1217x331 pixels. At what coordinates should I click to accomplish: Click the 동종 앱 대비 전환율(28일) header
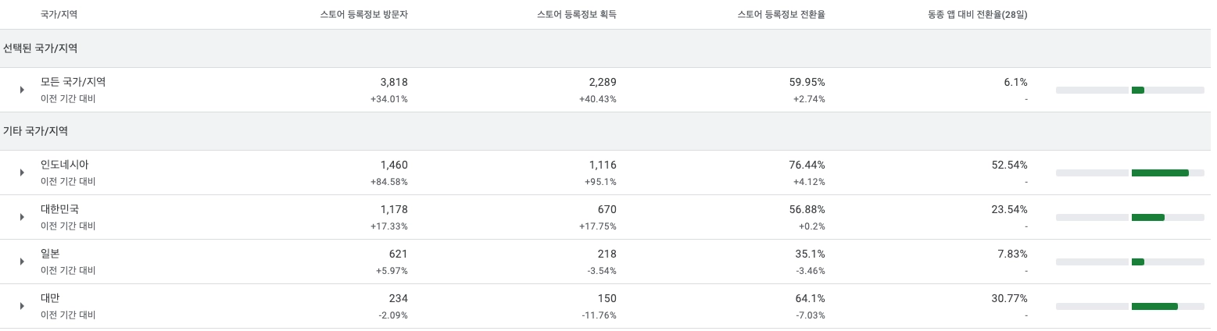pyautogui.click(x=976, y=15)
